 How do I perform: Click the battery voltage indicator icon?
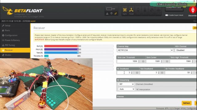[109, 9]
